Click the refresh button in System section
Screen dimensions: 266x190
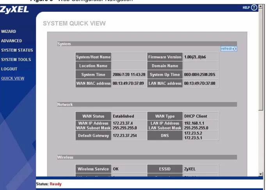[x=229, y=49]
